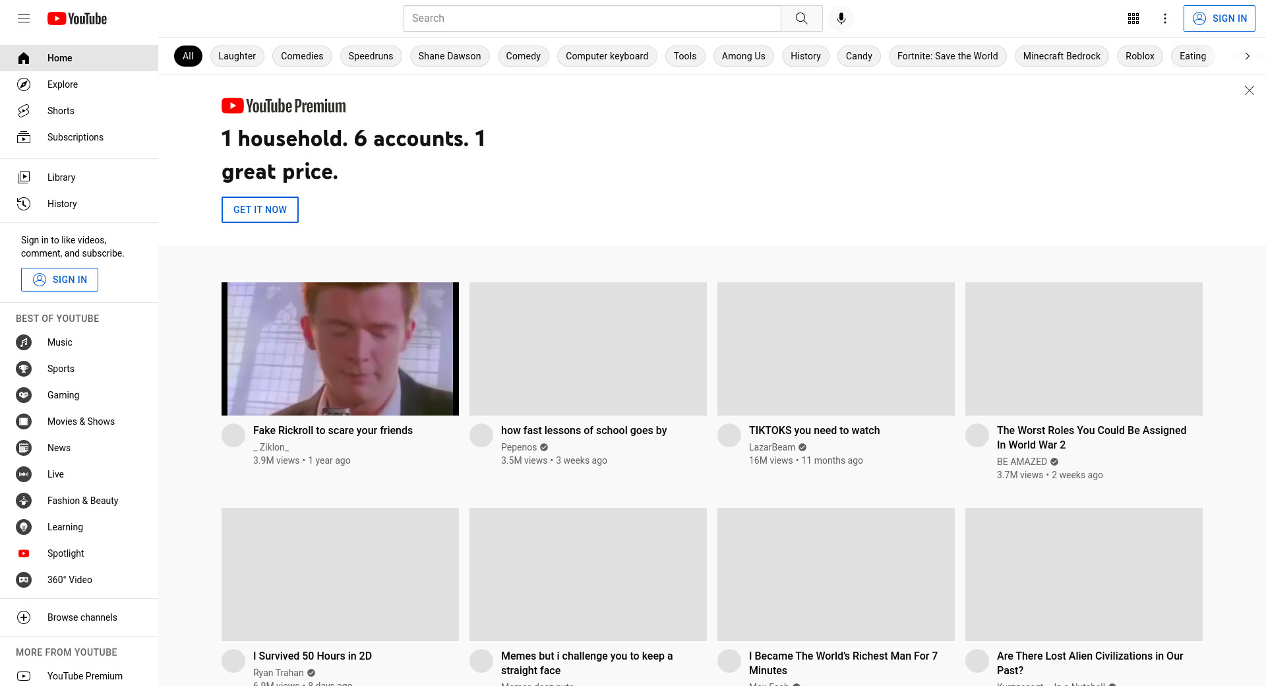Screen dimensions: 1266x686
Task: Click the YouTube Premium sidebar icon
Action: pos(24,676)
